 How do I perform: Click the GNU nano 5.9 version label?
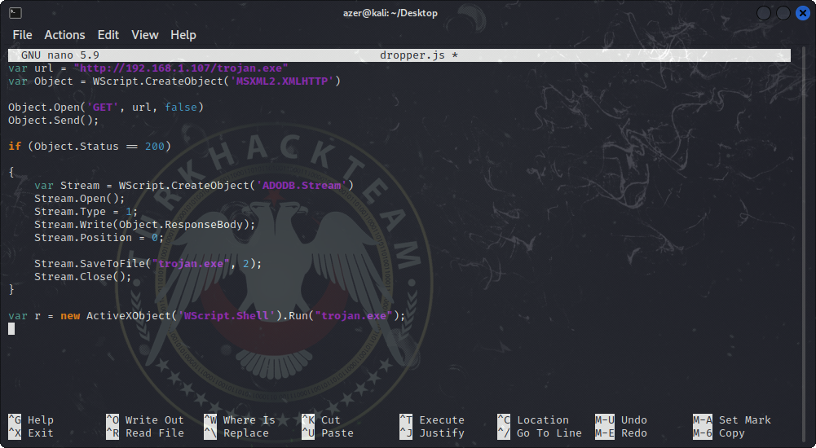pos(60,55)
